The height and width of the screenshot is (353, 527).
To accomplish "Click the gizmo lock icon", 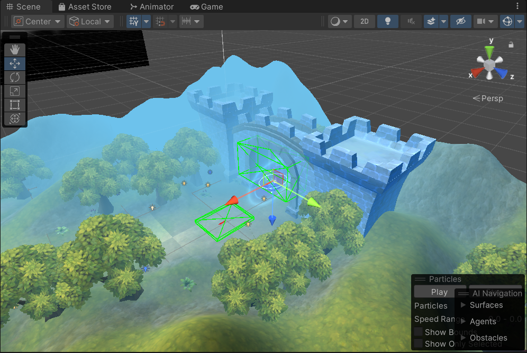I will point(511,45).
